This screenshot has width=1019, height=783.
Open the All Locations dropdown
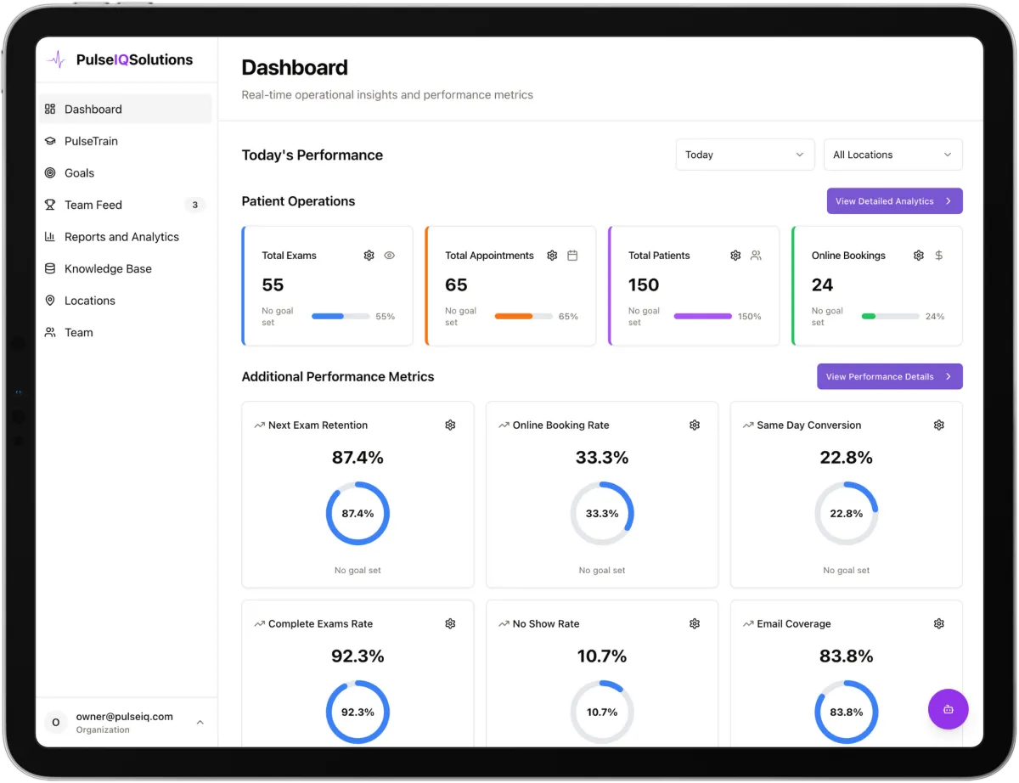892,155
